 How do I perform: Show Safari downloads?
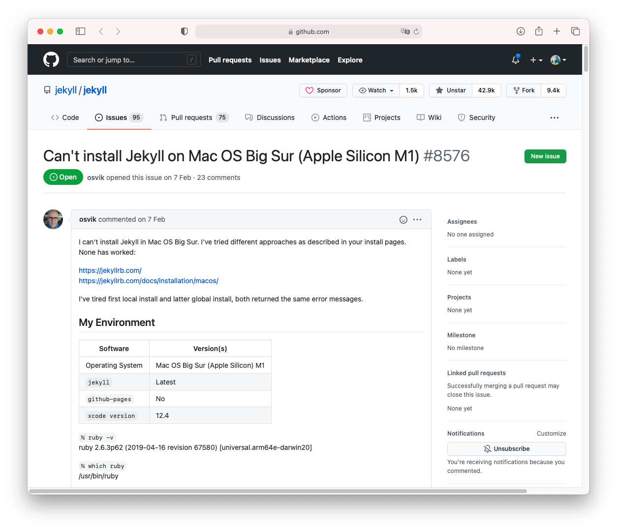click(x=521, y=31)
